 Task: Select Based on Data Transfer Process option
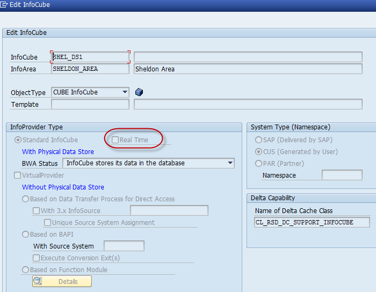click(25, 199)
